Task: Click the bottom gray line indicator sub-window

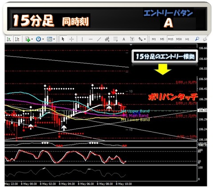Action: tap(101, 173)
